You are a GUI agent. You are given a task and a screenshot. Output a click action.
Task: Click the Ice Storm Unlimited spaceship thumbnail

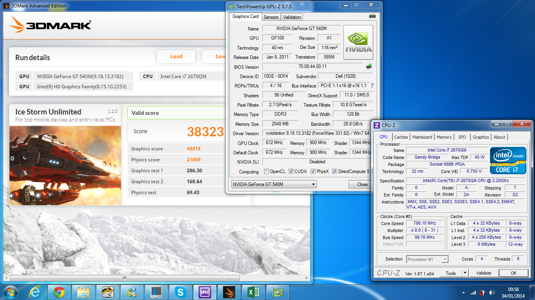pos(65,166)
